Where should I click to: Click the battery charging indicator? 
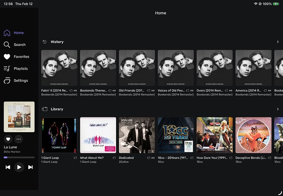(x=276, y=4)
